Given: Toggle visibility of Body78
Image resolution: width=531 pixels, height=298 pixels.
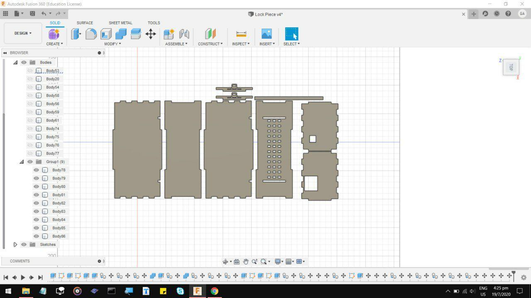Looking at the screenshot, I should (36, 170).
